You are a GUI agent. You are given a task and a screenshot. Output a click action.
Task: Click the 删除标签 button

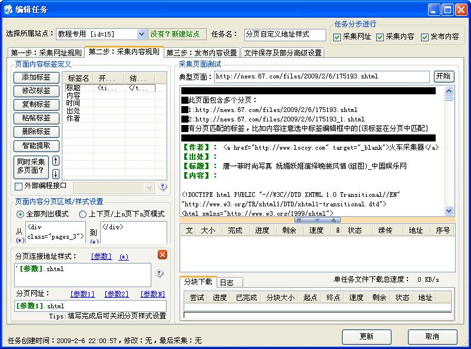pyautogui.click(x=37, y=131)
